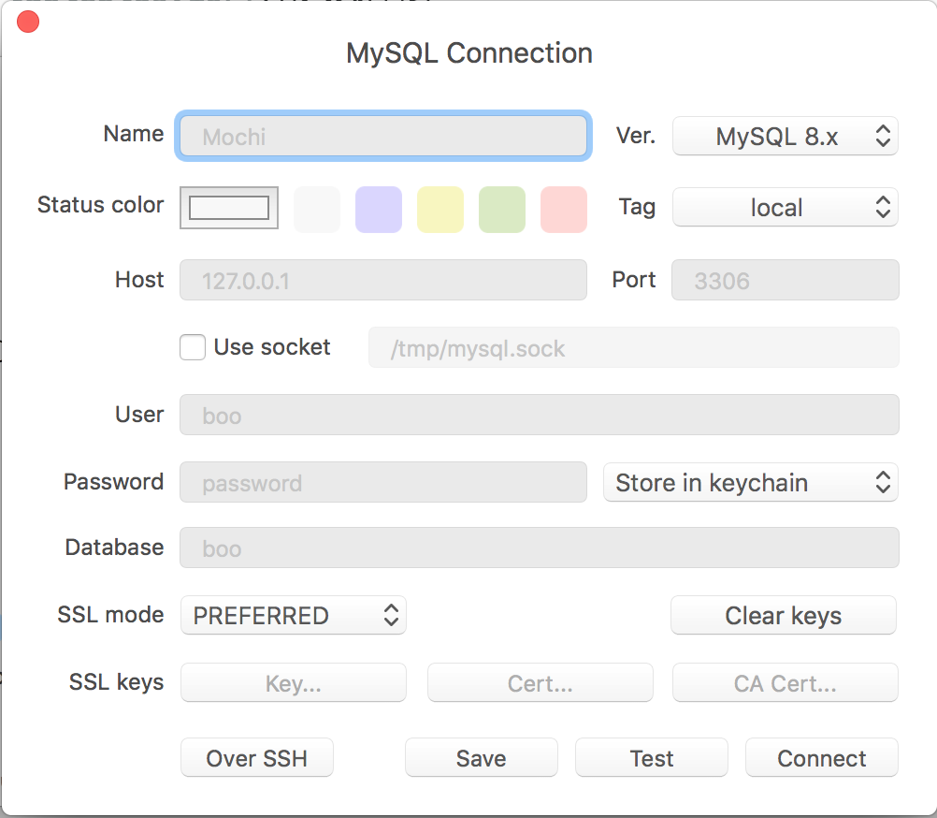
Task: Select the light gray status color swatch
Action: click(x=317, y=209)
